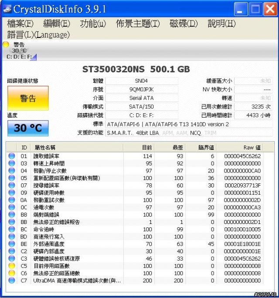This screenshot has height=298, width=279.
Task: Click the 介面 field showing Serial ATA
Action: [142, 98]
